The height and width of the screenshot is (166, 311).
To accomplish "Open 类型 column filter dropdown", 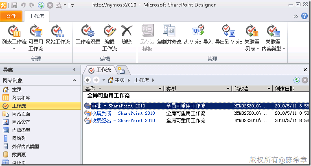I will click(x=228, y=89).
